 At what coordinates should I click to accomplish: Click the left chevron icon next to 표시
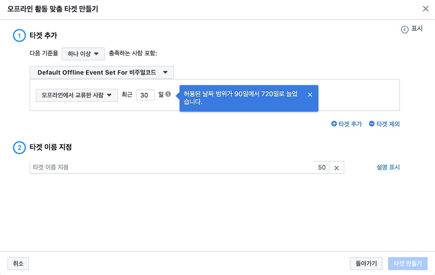404,29
